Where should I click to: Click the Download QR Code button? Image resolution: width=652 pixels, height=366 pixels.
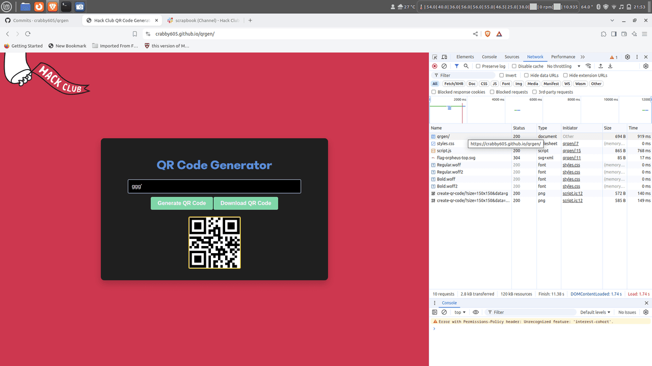coord(246,203)
